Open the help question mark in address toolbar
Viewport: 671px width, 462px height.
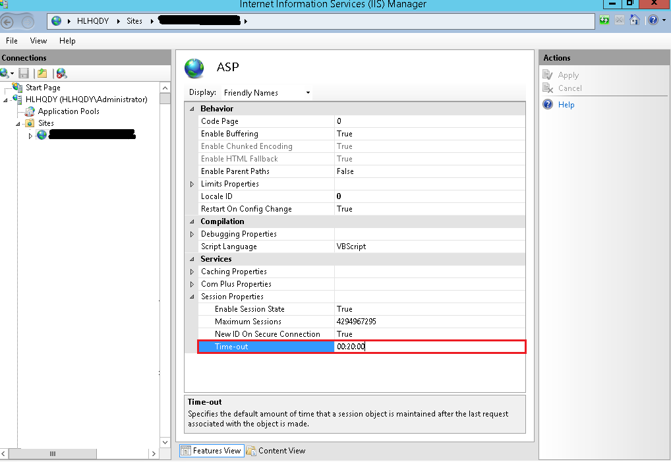[653, 20]
